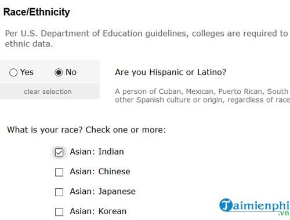This screenshot has width=290, height=220.
Task: Check the Asian: Chinese checkbox
Action: [x=59, y=173]
